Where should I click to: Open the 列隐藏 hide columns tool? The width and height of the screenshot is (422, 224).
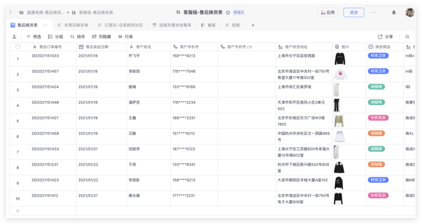101,36
